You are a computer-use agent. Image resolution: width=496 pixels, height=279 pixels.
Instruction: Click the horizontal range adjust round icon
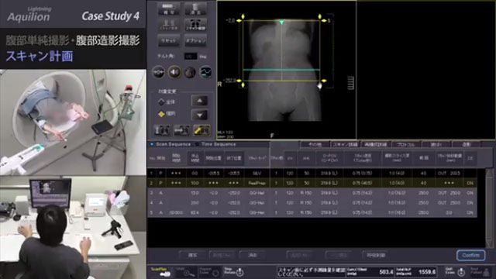click(x=158, y=72)
